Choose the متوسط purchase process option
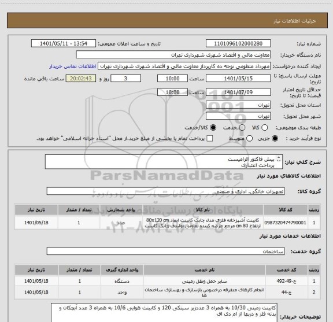The image size is (333, 322). (x=249, y=139)
